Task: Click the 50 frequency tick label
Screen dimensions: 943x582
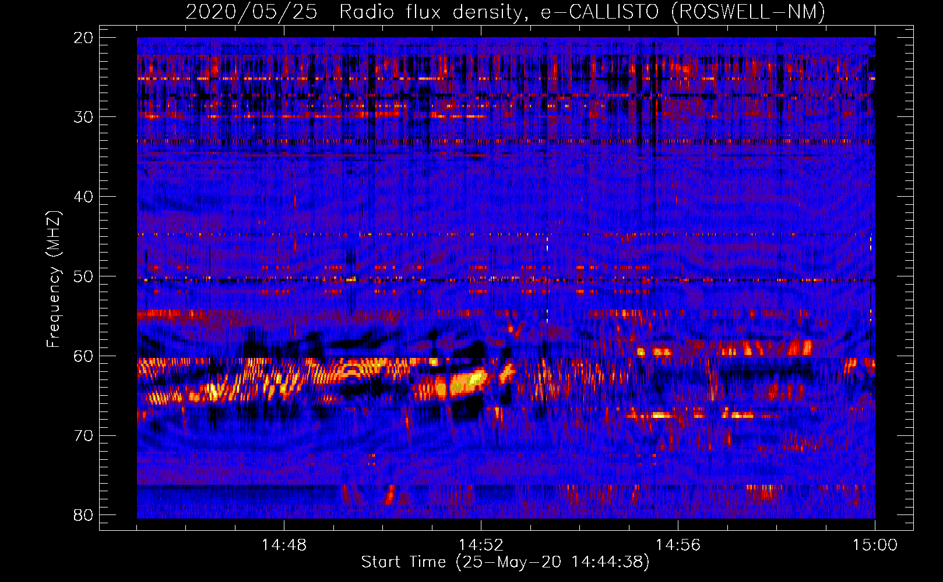Action: pyautogui.click(x=84, y=276)
